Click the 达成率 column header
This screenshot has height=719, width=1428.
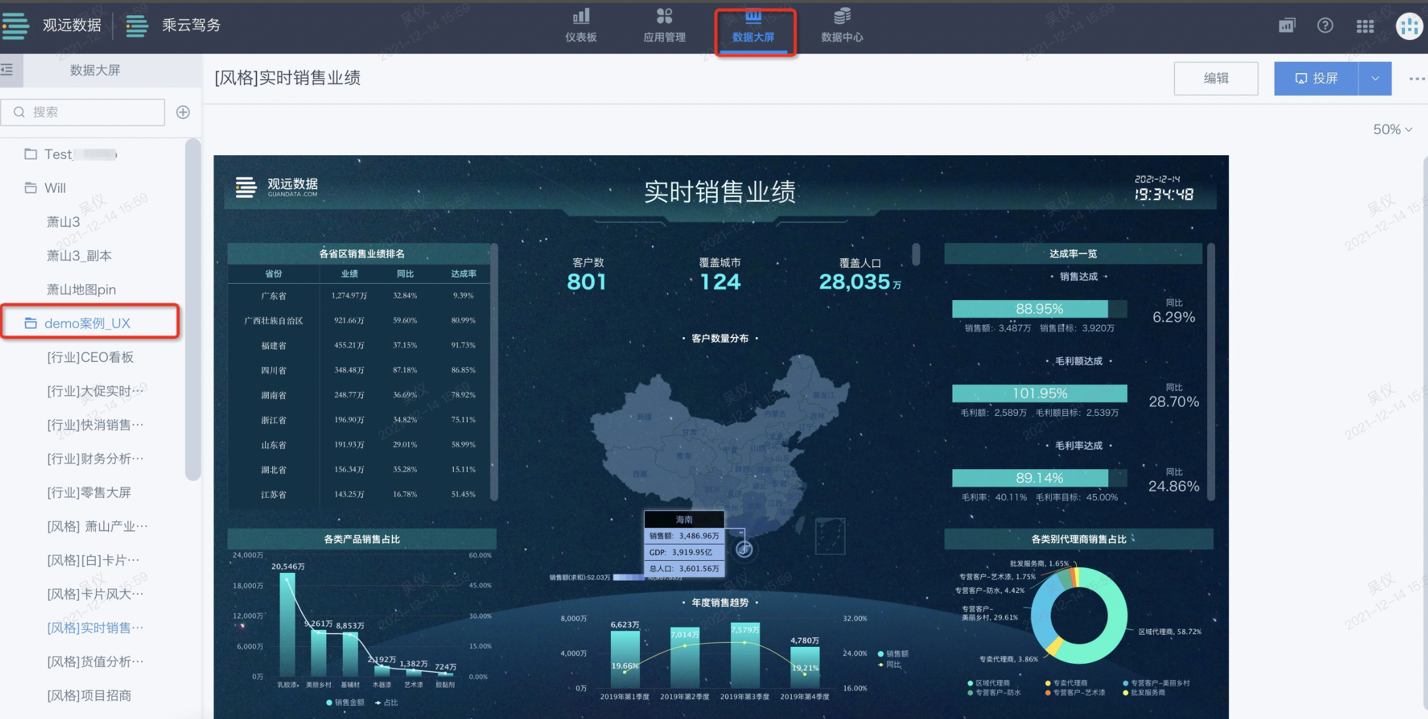[x=463, y=273]
